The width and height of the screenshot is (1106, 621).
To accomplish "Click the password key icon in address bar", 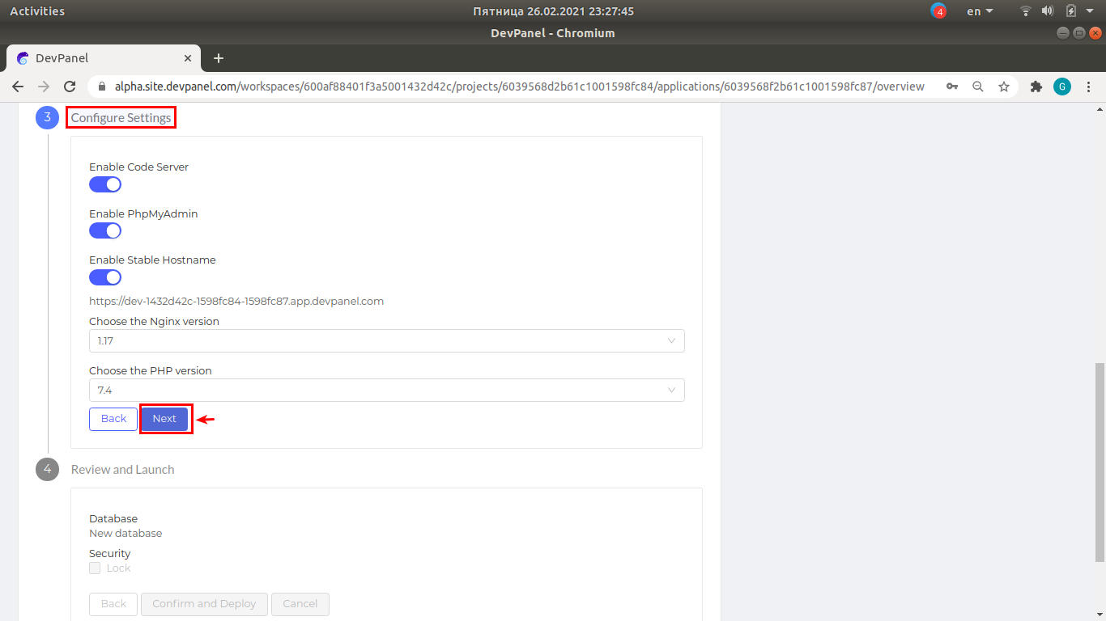I will 952,86.
